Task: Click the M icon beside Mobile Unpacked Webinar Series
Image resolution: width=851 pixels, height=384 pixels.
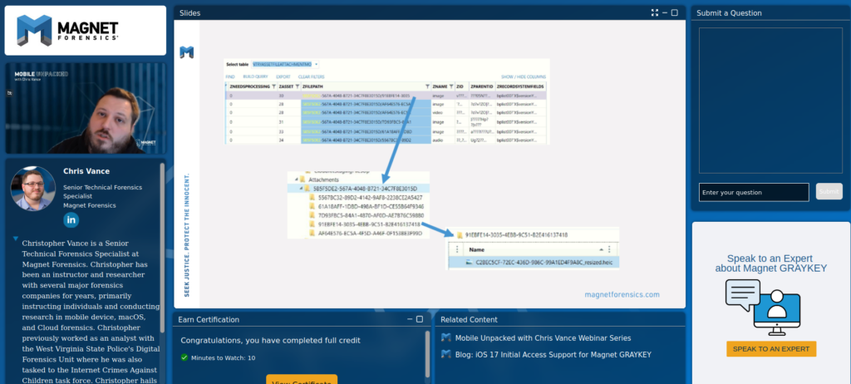Action: (x=446, y=337)
